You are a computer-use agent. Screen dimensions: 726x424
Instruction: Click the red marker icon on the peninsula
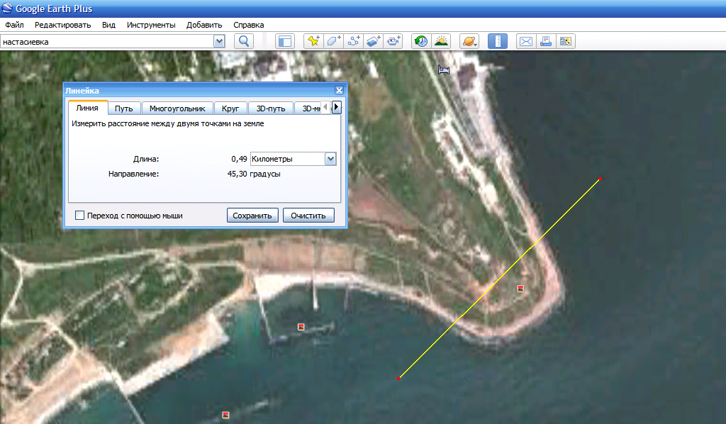(x=520, y=289)
